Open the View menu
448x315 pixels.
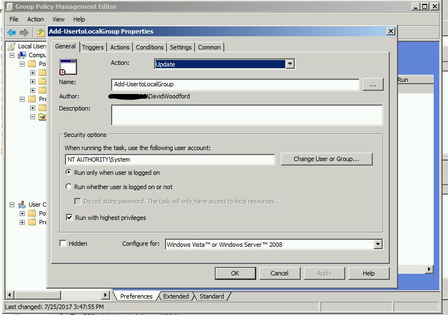point(58,19)
